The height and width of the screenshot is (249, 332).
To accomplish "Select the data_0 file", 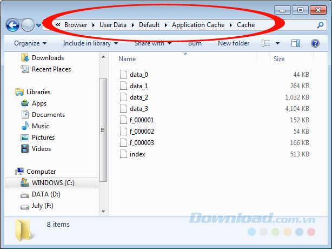I will pyautogui.click(x=139, y=75).
